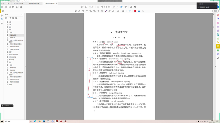
Task: Open bookmark options menu dropdown
Action: (7, 18)
